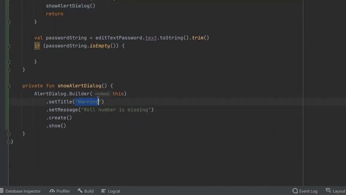346x195 pixels.
Task: Open the Profiler tool window
Action: click(x=60, y=191)
